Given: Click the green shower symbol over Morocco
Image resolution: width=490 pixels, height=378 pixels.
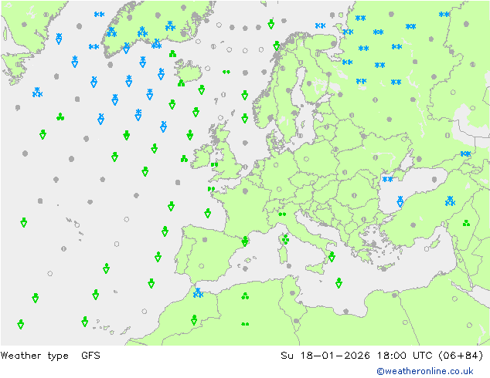Looking at the screenshot, I should click(194, 319).
